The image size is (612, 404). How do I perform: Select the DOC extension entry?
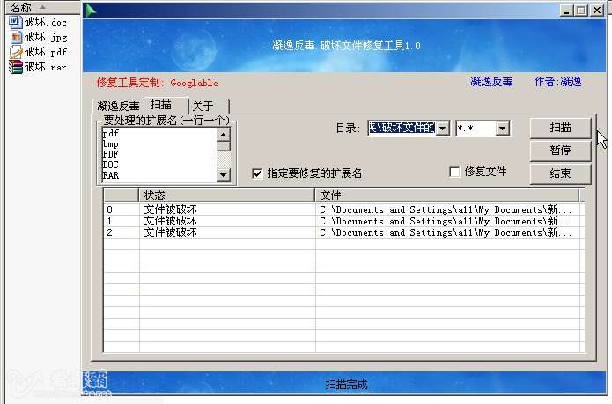(x=110, y=165)
